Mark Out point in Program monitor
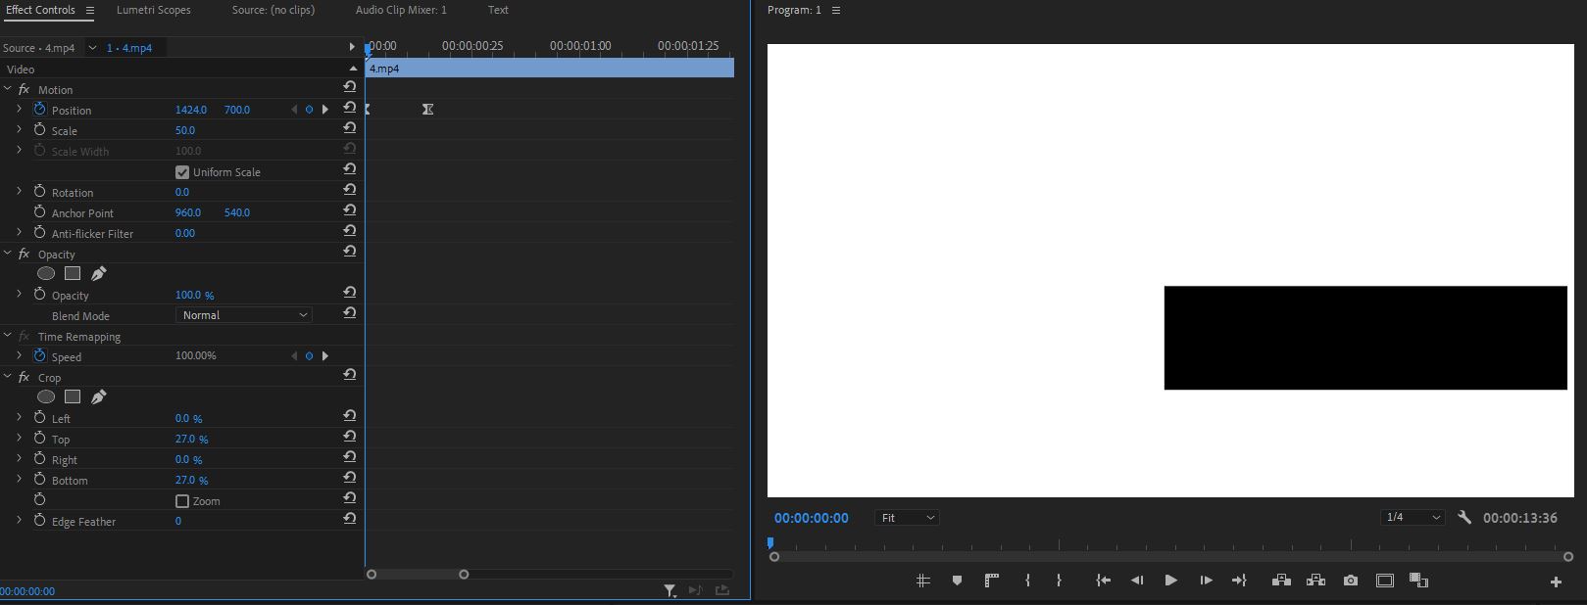 [1059, 581]
